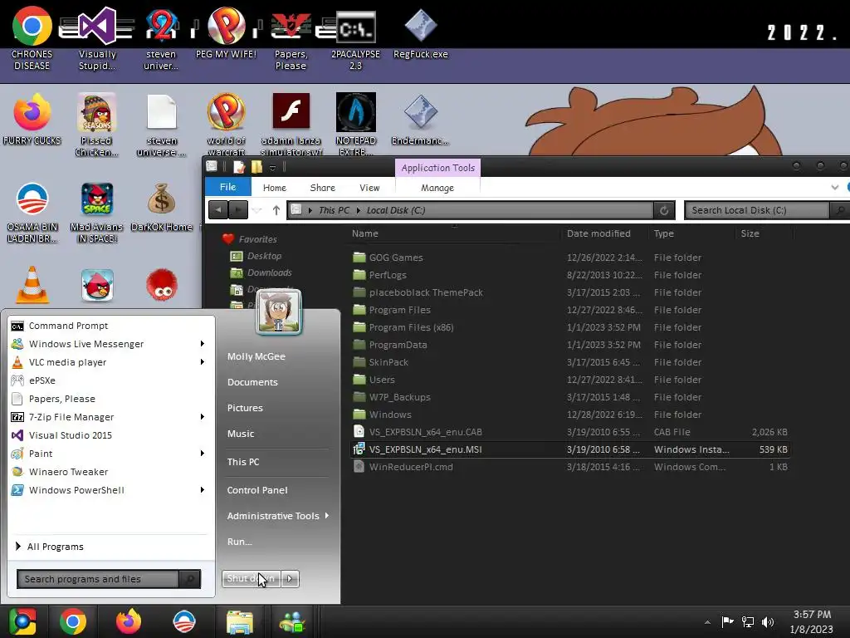The width and height of the screenshot is (850, 638).
Task: Click the volume speaker tray icon
Action: click(x=768, y=621)
